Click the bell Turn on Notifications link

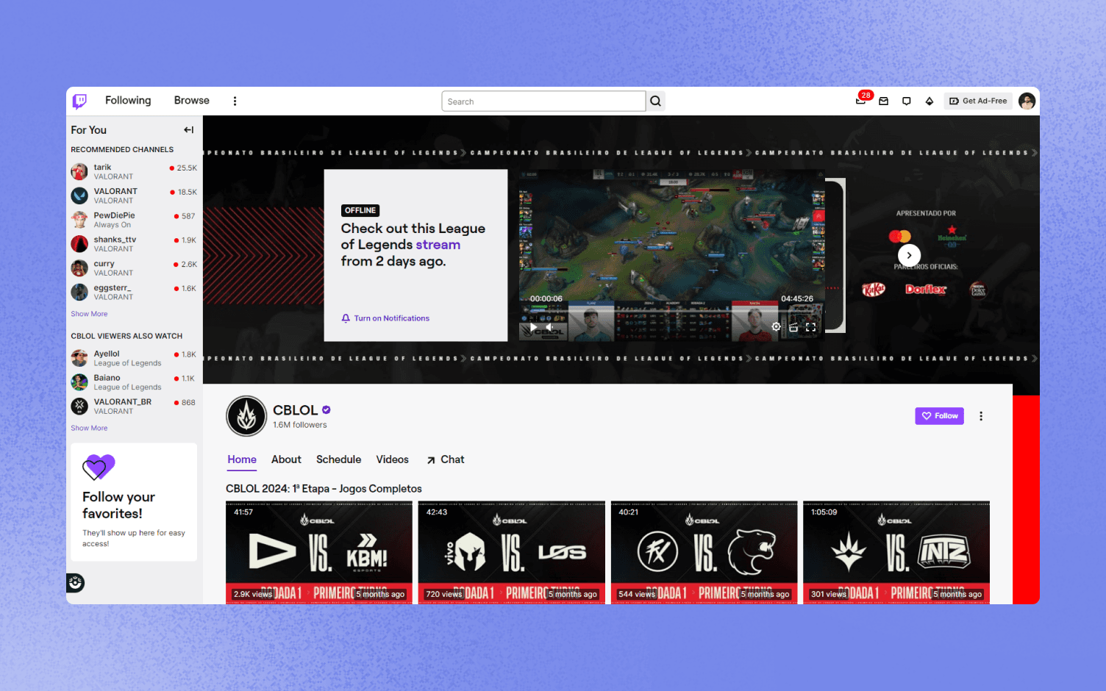coord(385,318)
